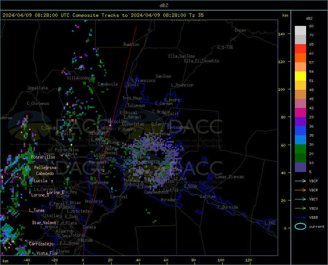
Task: Click the -40 km bottom-axis tick label
Action: click(27, 260)
